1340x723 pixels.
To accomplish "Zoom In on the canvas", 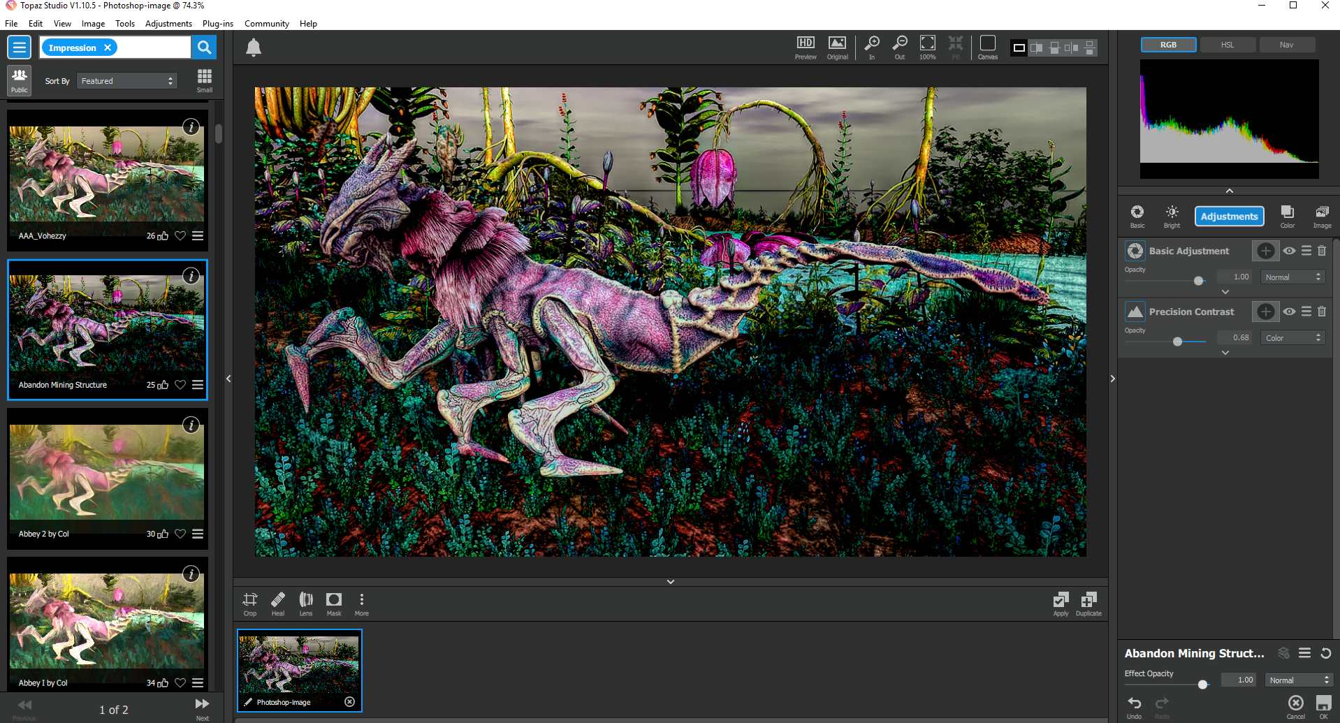I will coord(872,48).
